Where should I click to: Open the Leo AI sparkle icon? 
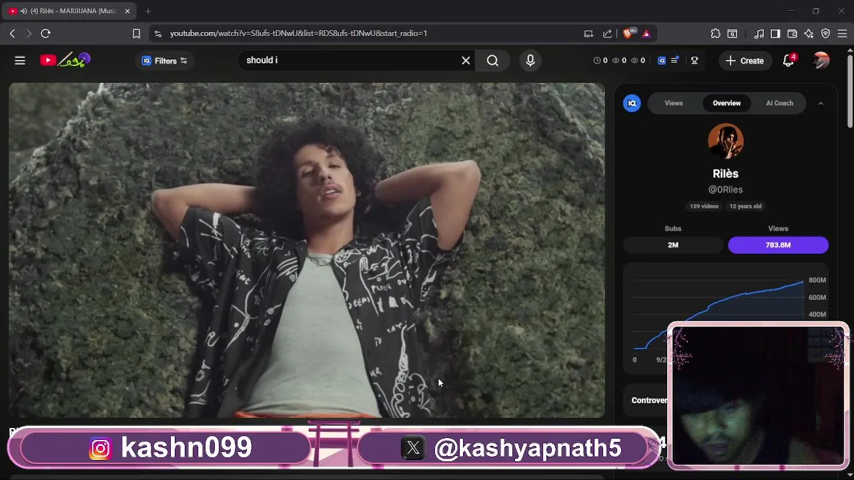coord(809,33)
